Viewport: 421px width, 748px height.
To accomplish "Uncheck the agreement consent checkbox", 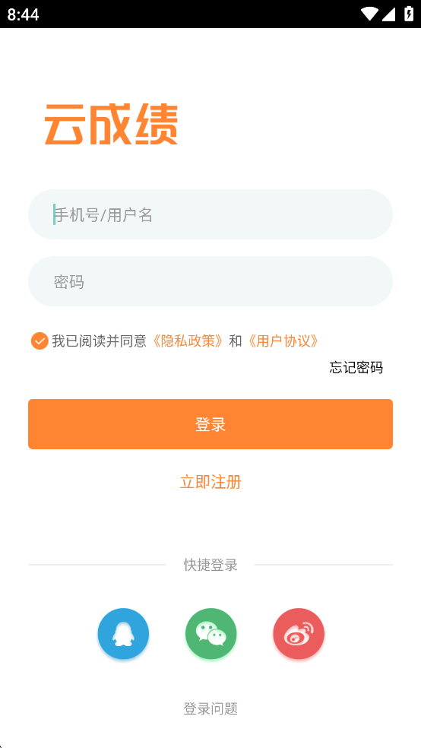I will coord(40,341).
